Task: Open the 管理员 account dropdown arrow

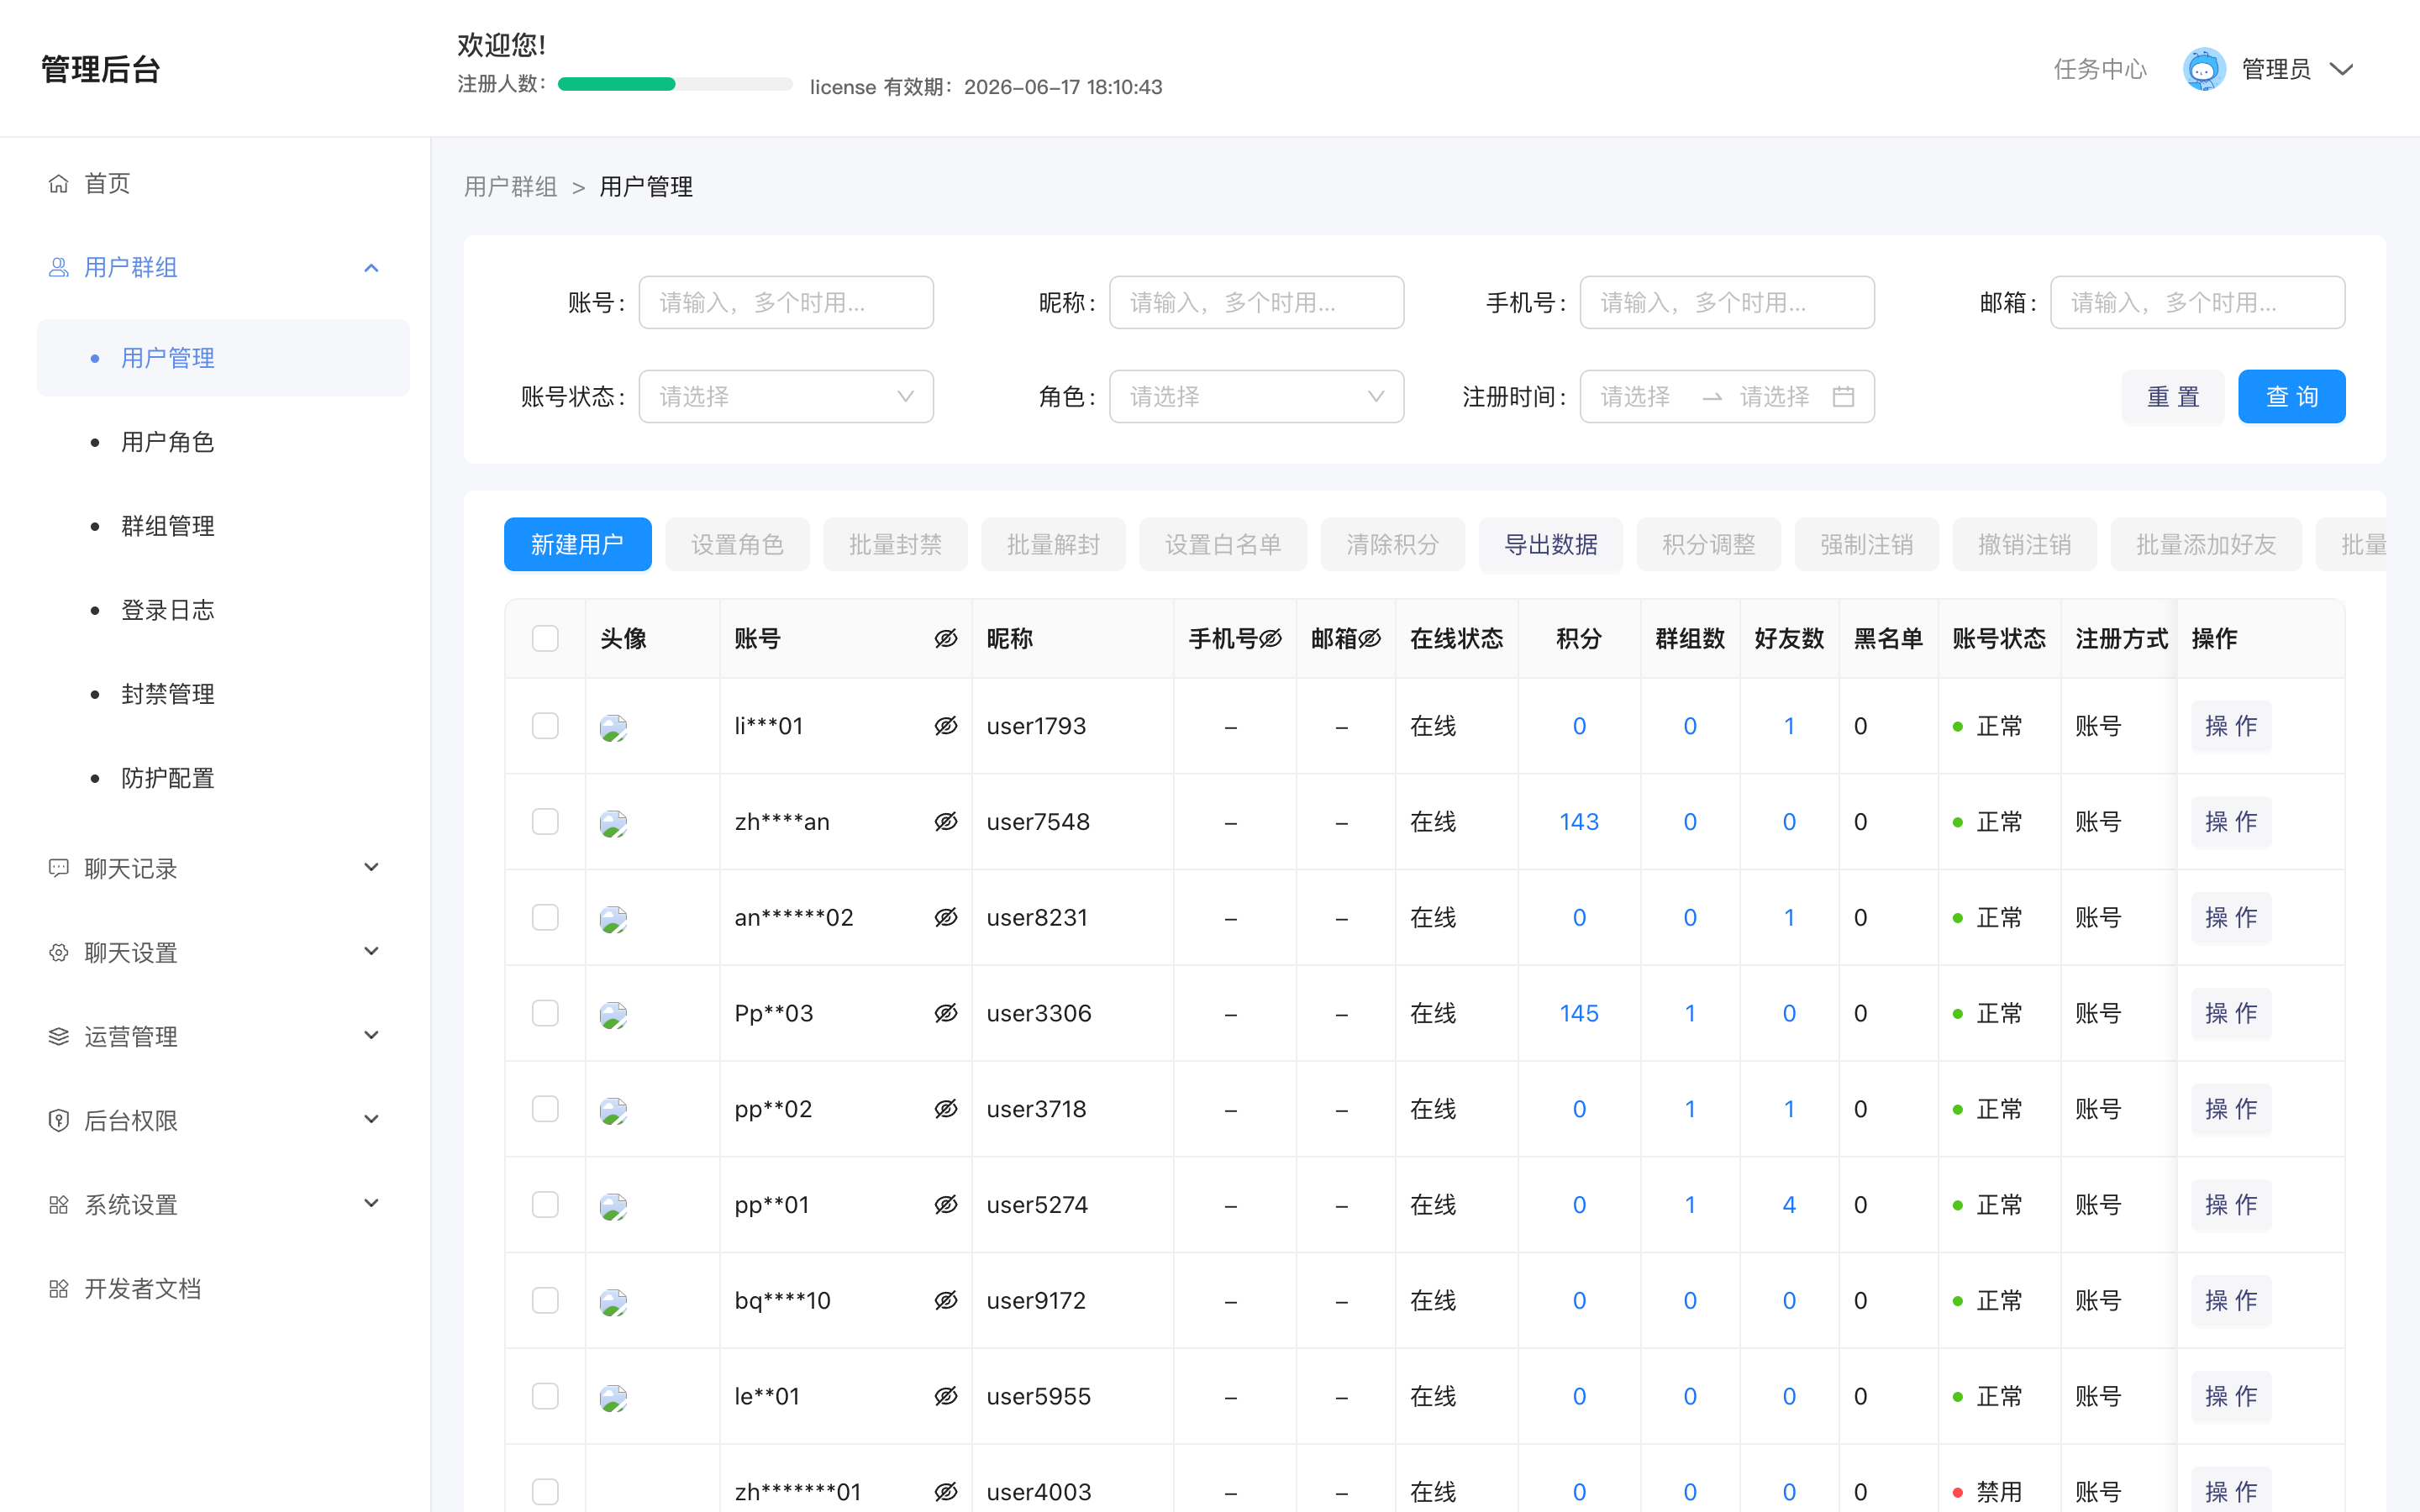Action: pos(2341,69)
